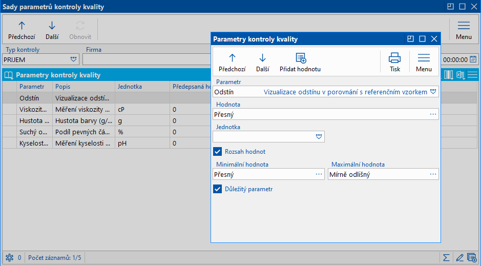Sort by Jednotka column header
The height and width of the screenshot is (266, 481).
pos(142,87)
